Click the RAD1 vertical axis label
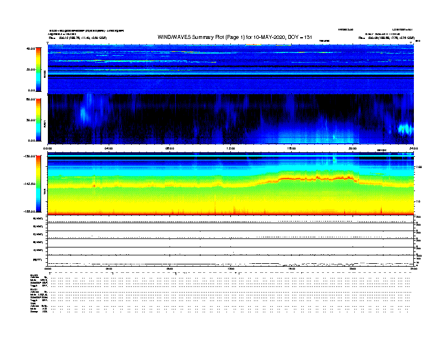The image size is (446, 345). coord(44,123)
